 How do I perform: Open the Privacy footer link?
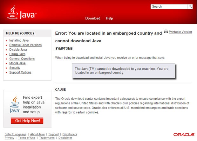(9, 138)
